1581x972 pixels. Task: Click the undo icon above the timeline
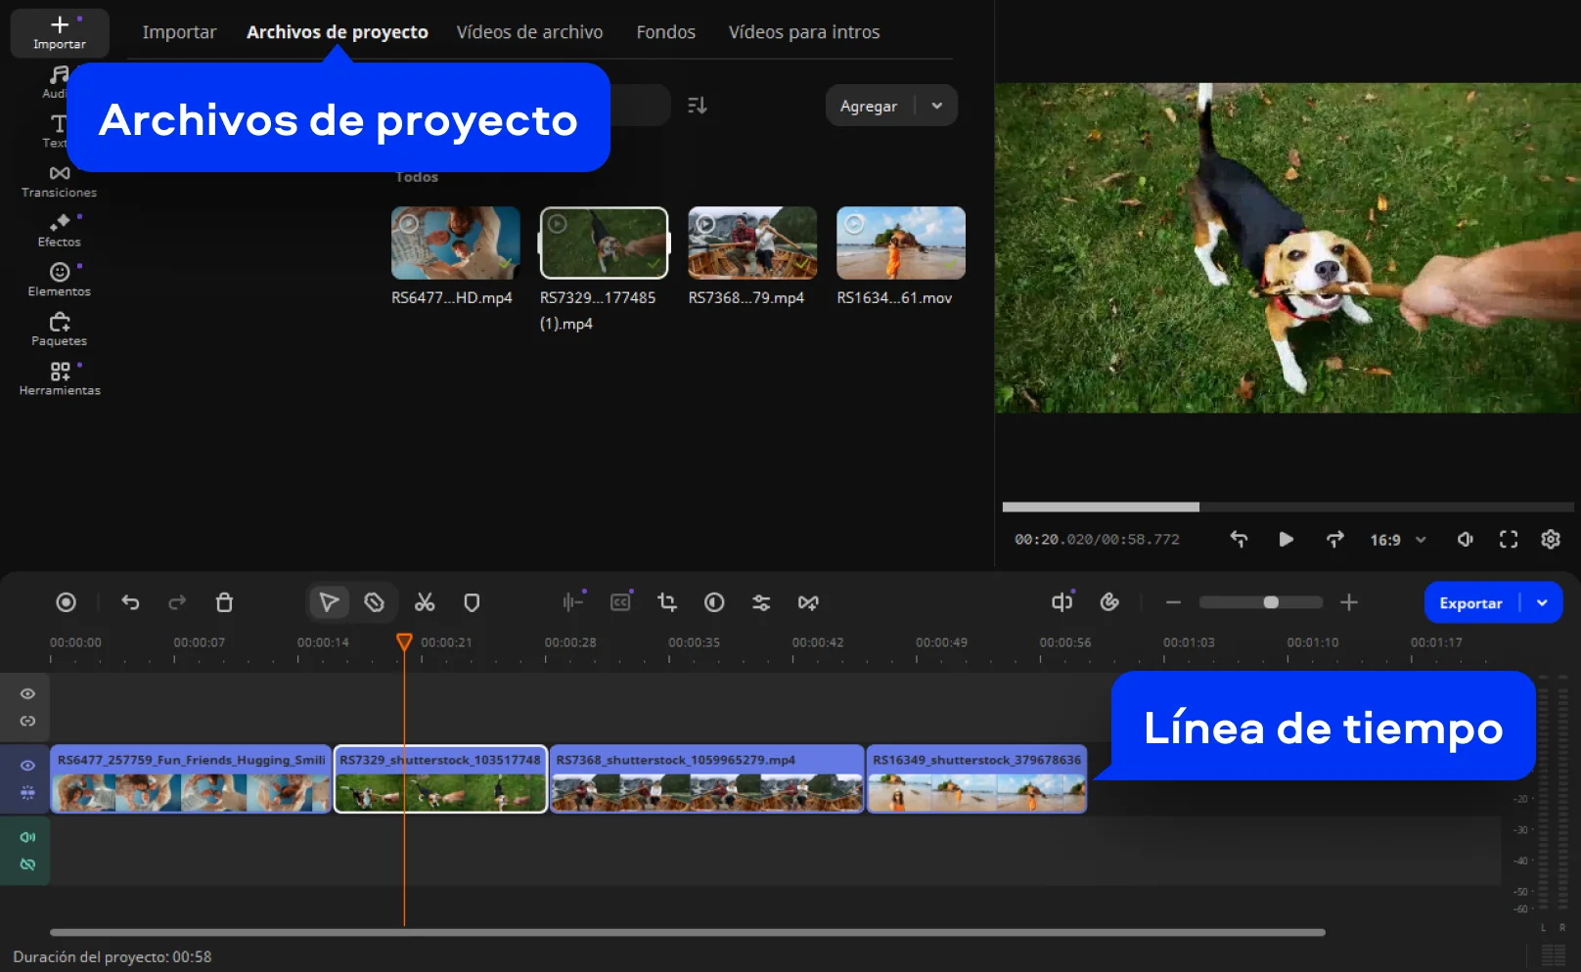click(130, 602)
